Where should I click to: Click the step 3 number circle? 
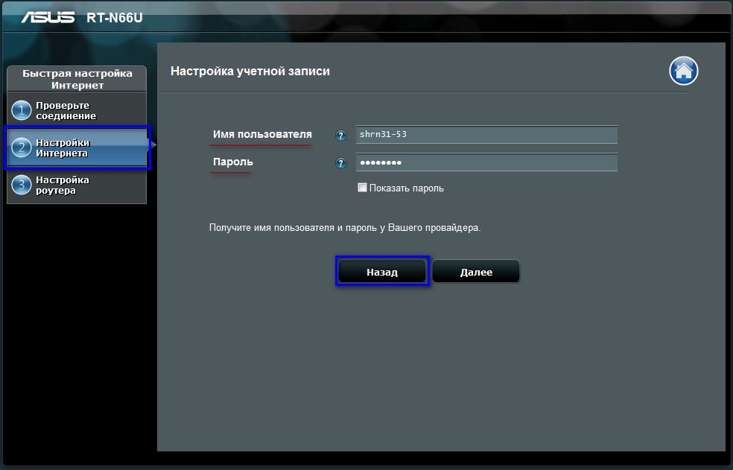point(21,185)
